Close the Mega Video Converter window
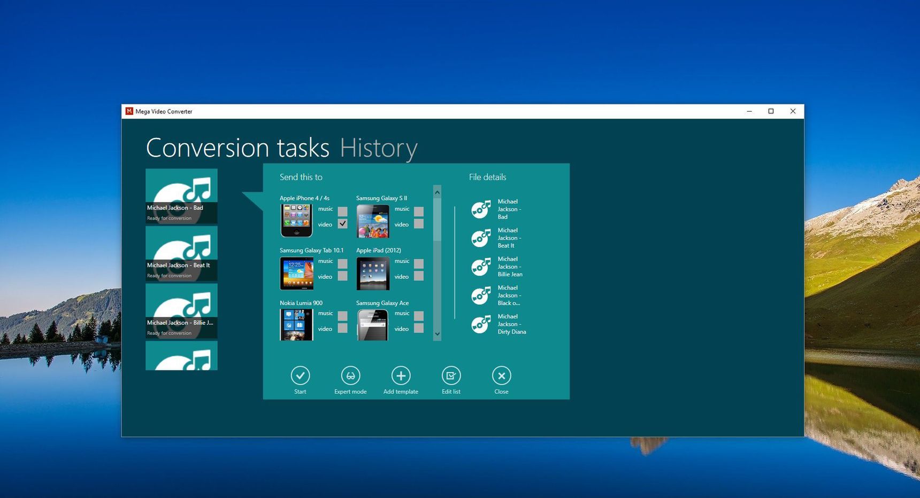This screenshot has height=498, width=920. pyautogui.click(x=793, y=111)
